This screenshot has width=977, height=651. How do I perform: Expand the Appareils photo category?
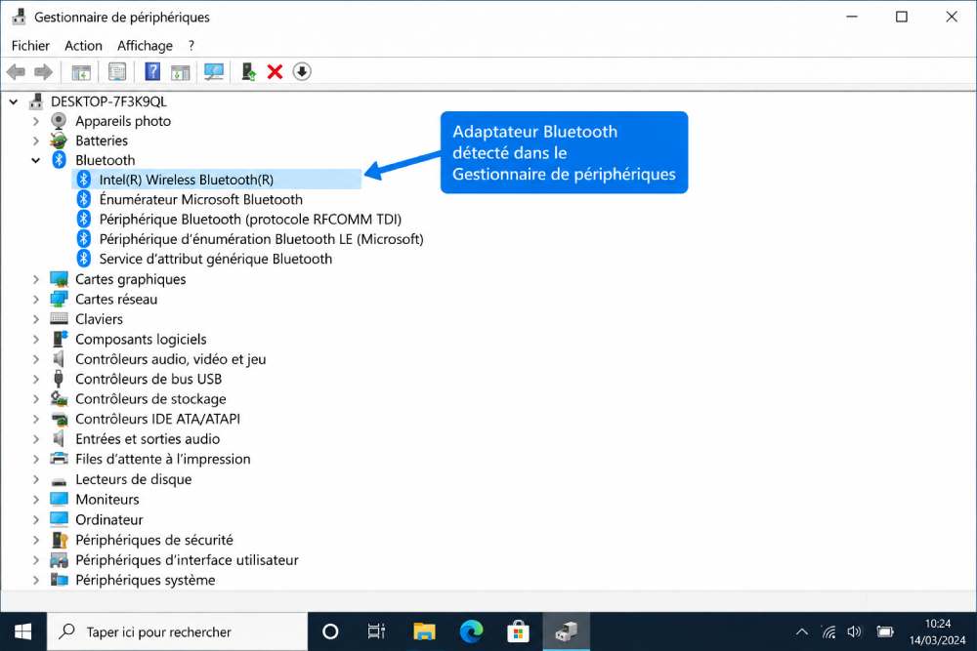(36, 121)
